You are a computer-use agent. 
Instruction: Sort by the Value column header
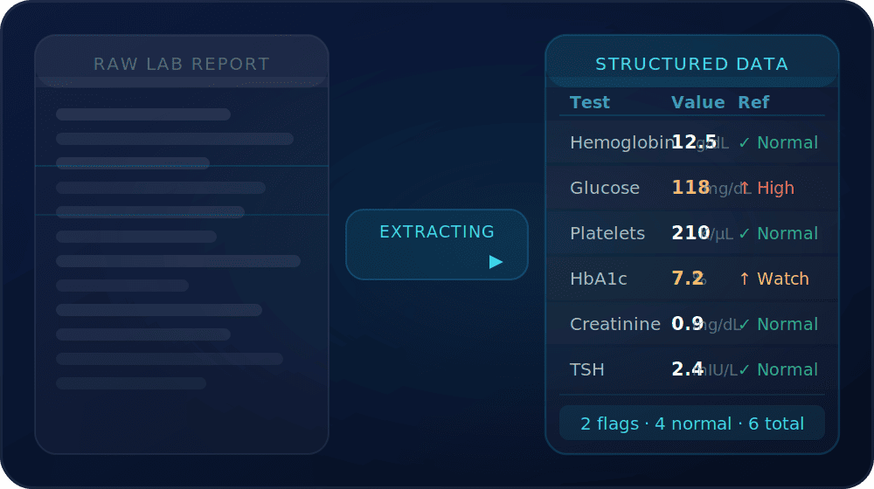pos(697,102)
